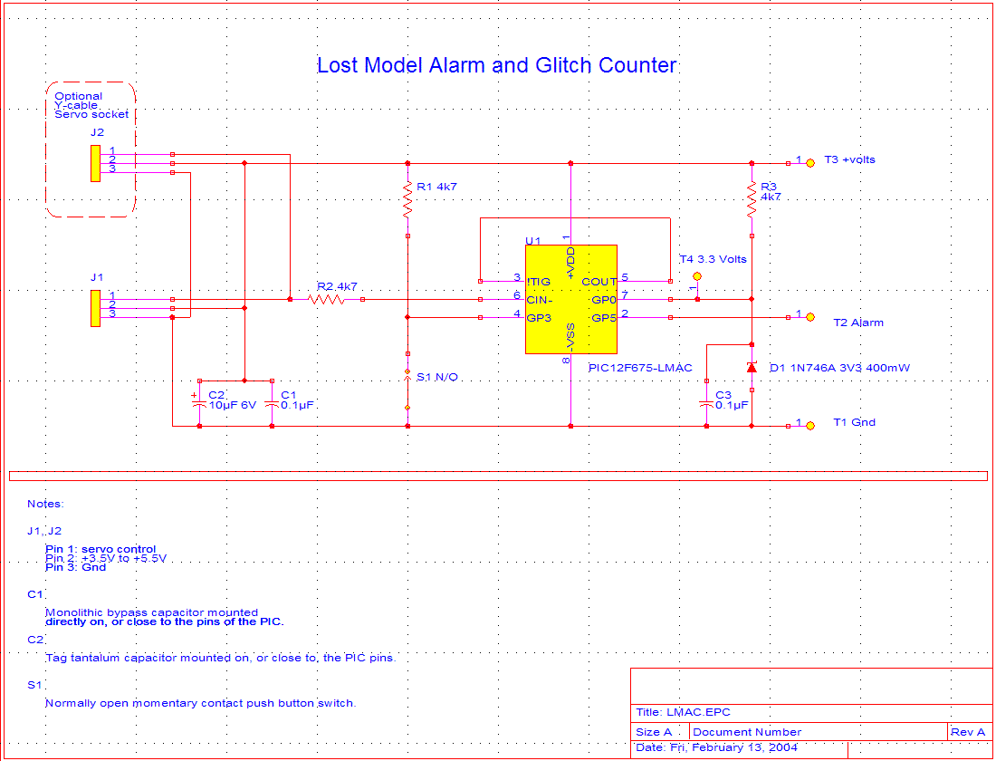Select the J1 connector symbol

95,308
